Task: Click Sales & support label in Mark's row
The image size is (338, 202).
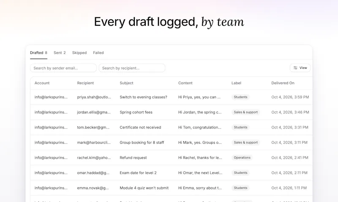Action: point(246,143)
